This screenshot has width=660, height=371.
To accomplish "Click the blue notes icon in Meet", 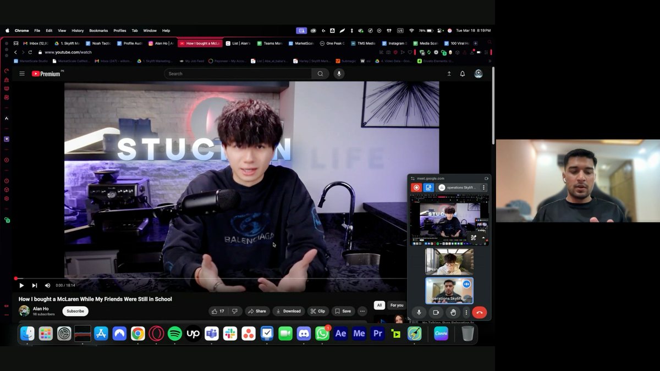I will 428,187.
